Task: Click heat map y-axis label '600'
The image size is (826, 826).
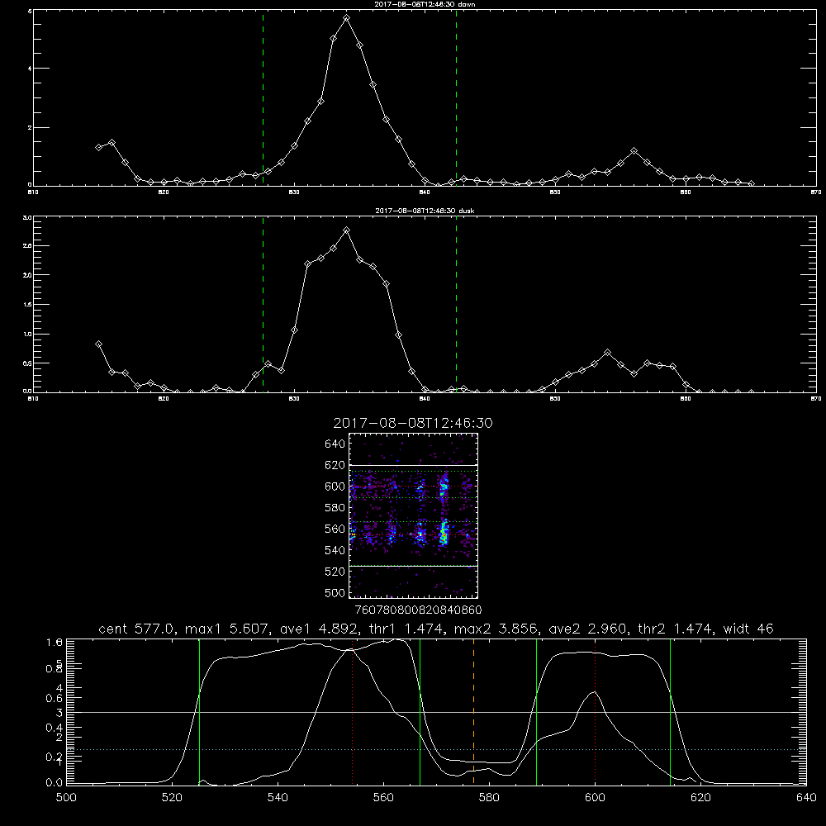Action: pos(335,487)
